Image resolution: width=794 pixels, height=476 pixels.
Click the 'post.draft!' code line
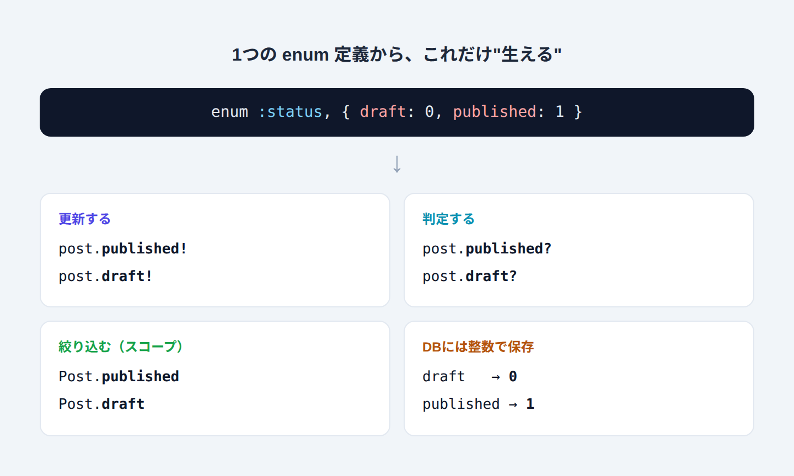(x=105, y=276)
